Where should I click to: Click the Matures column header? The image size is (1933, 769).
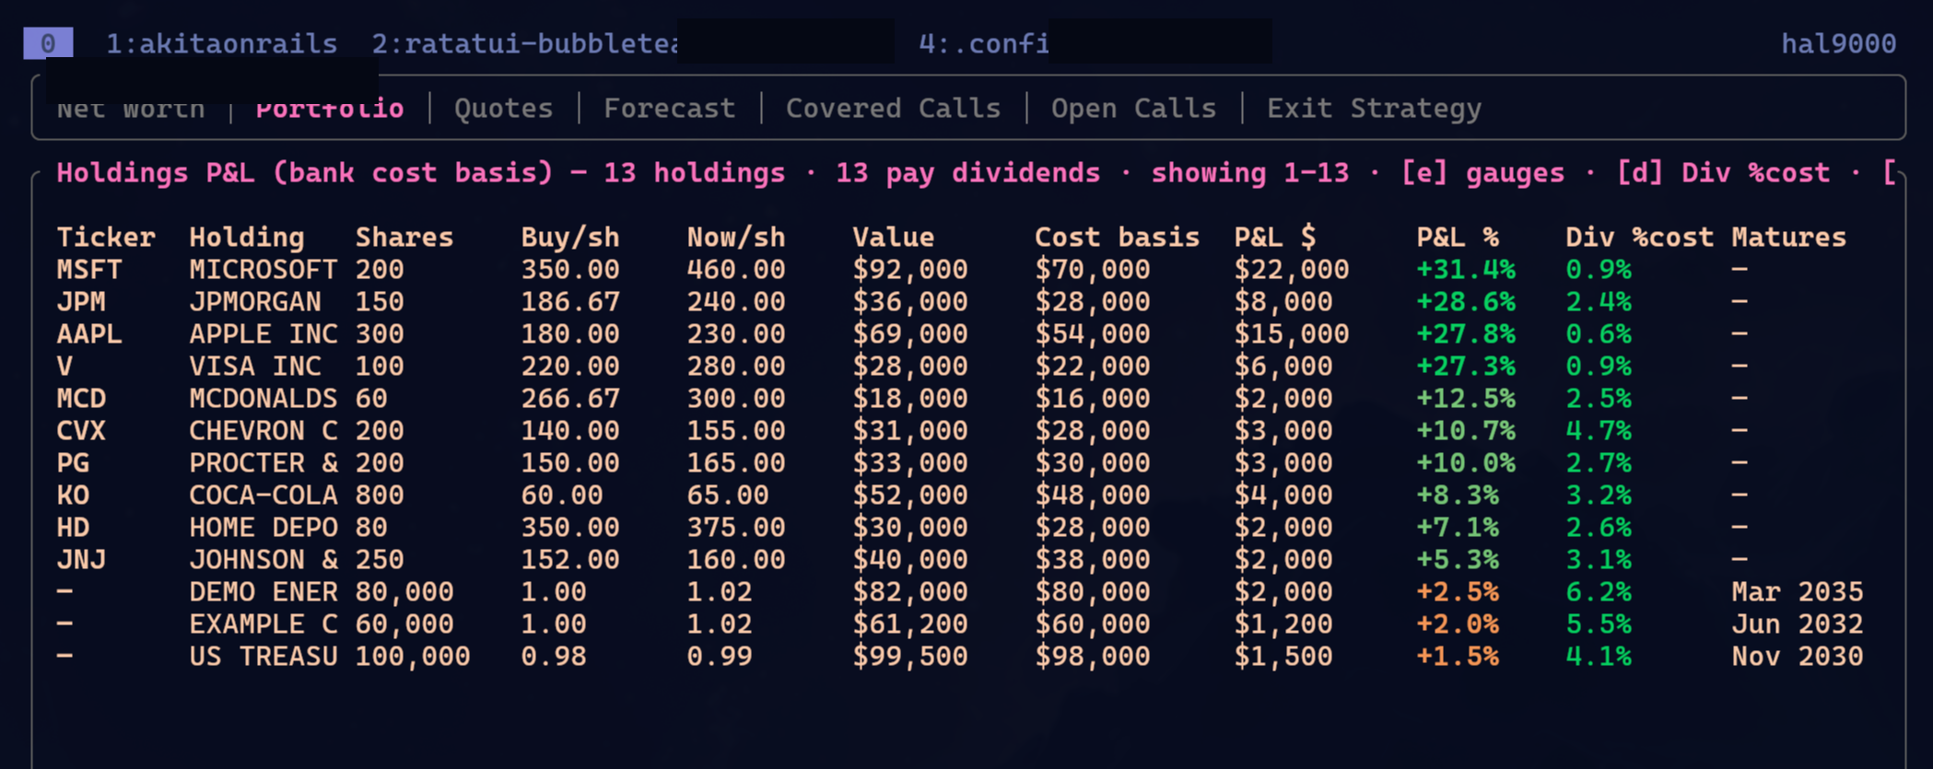coord(1788,238)
